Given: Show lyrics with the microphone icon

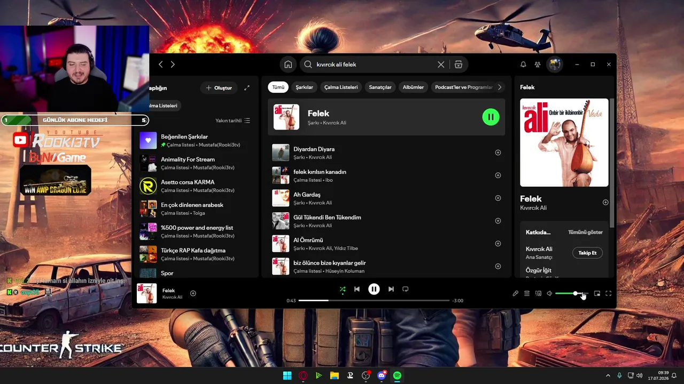Looking at the screenshot, I should click(x=516, y=293).
